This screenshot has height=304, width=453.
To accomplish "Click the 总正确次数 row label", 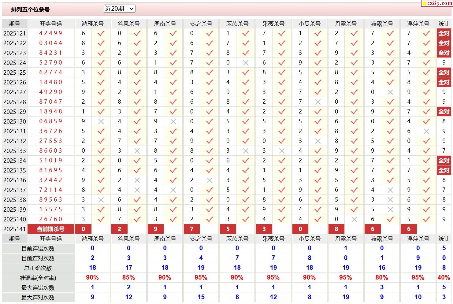I will point(38,268).
